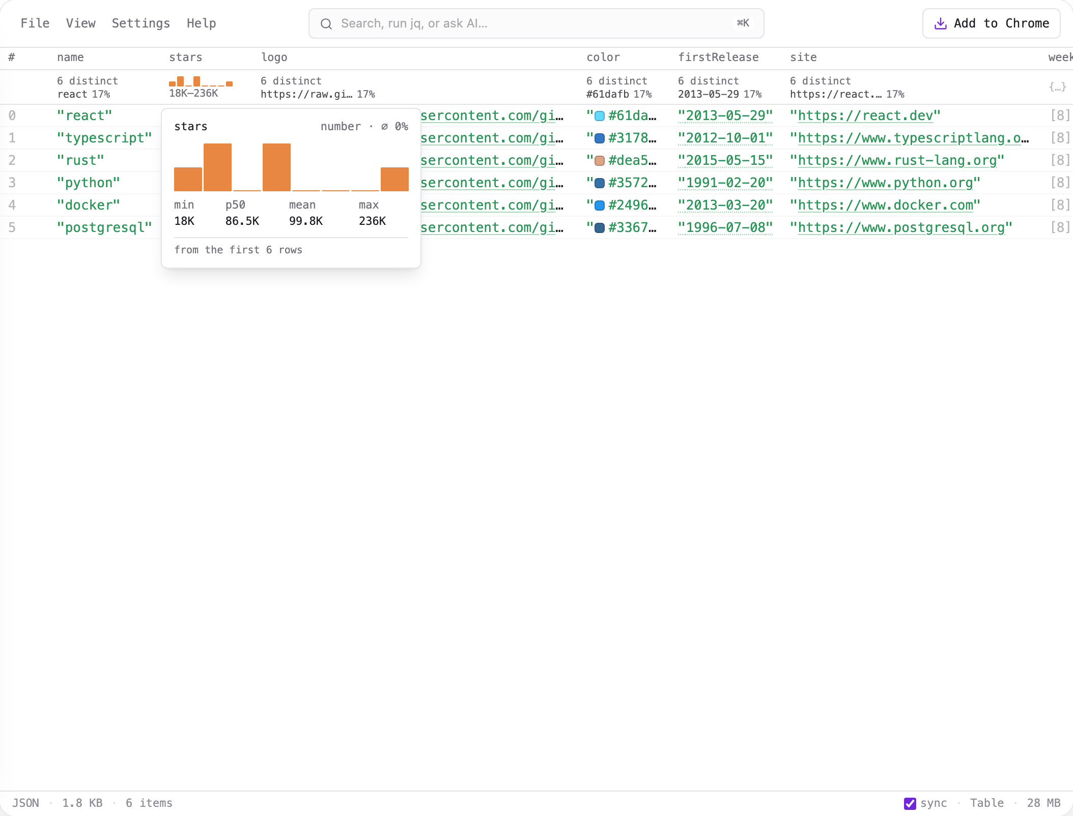Click the #3572 color swatch
Image resolution: width=1073 pixels, height=816 pixels.
[x=600, y=183]
